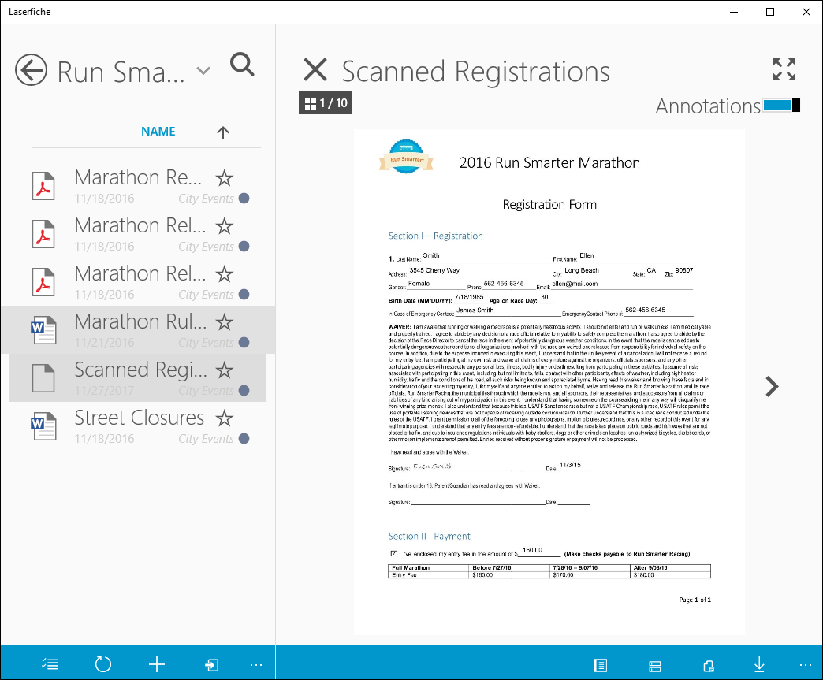The width and height of the screenshot is (823, 680).
Task: Open the second PDF file icon
Action: tap(43, 234)
